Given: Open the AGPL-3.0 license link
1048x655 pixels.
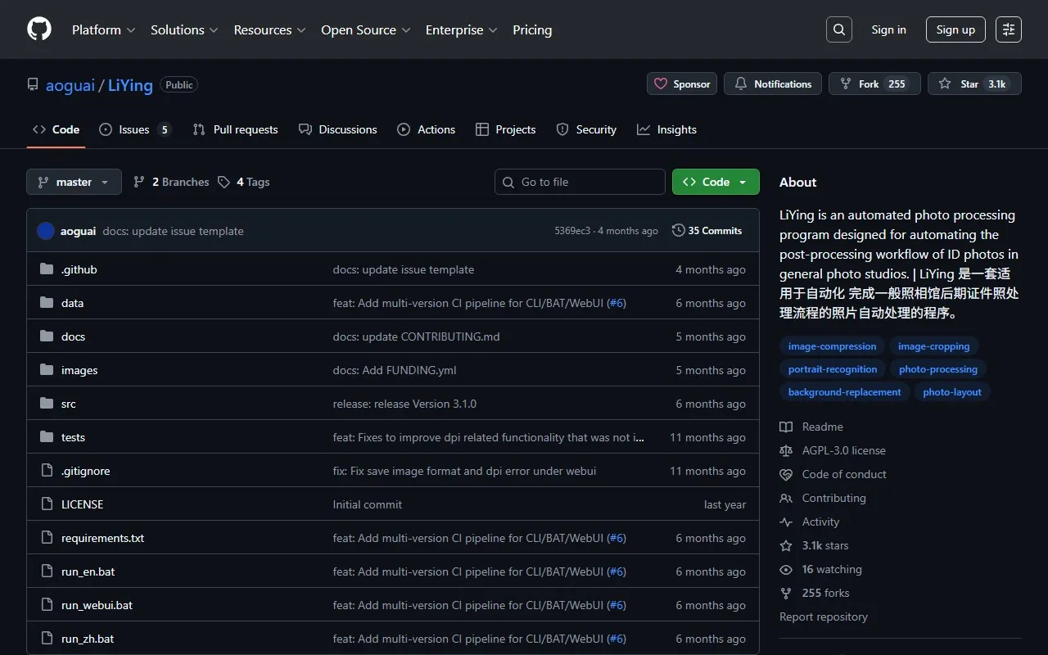Looking at the screenshot, I should (843, 450).
